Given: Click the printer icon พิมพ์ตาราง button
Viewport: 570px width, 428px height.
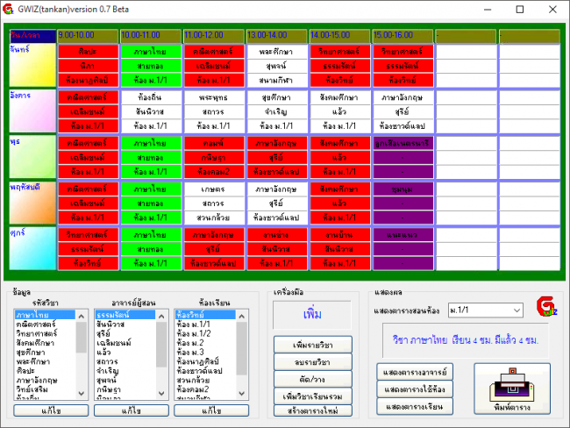Looking at the screenshot, I should coord(512,389).
